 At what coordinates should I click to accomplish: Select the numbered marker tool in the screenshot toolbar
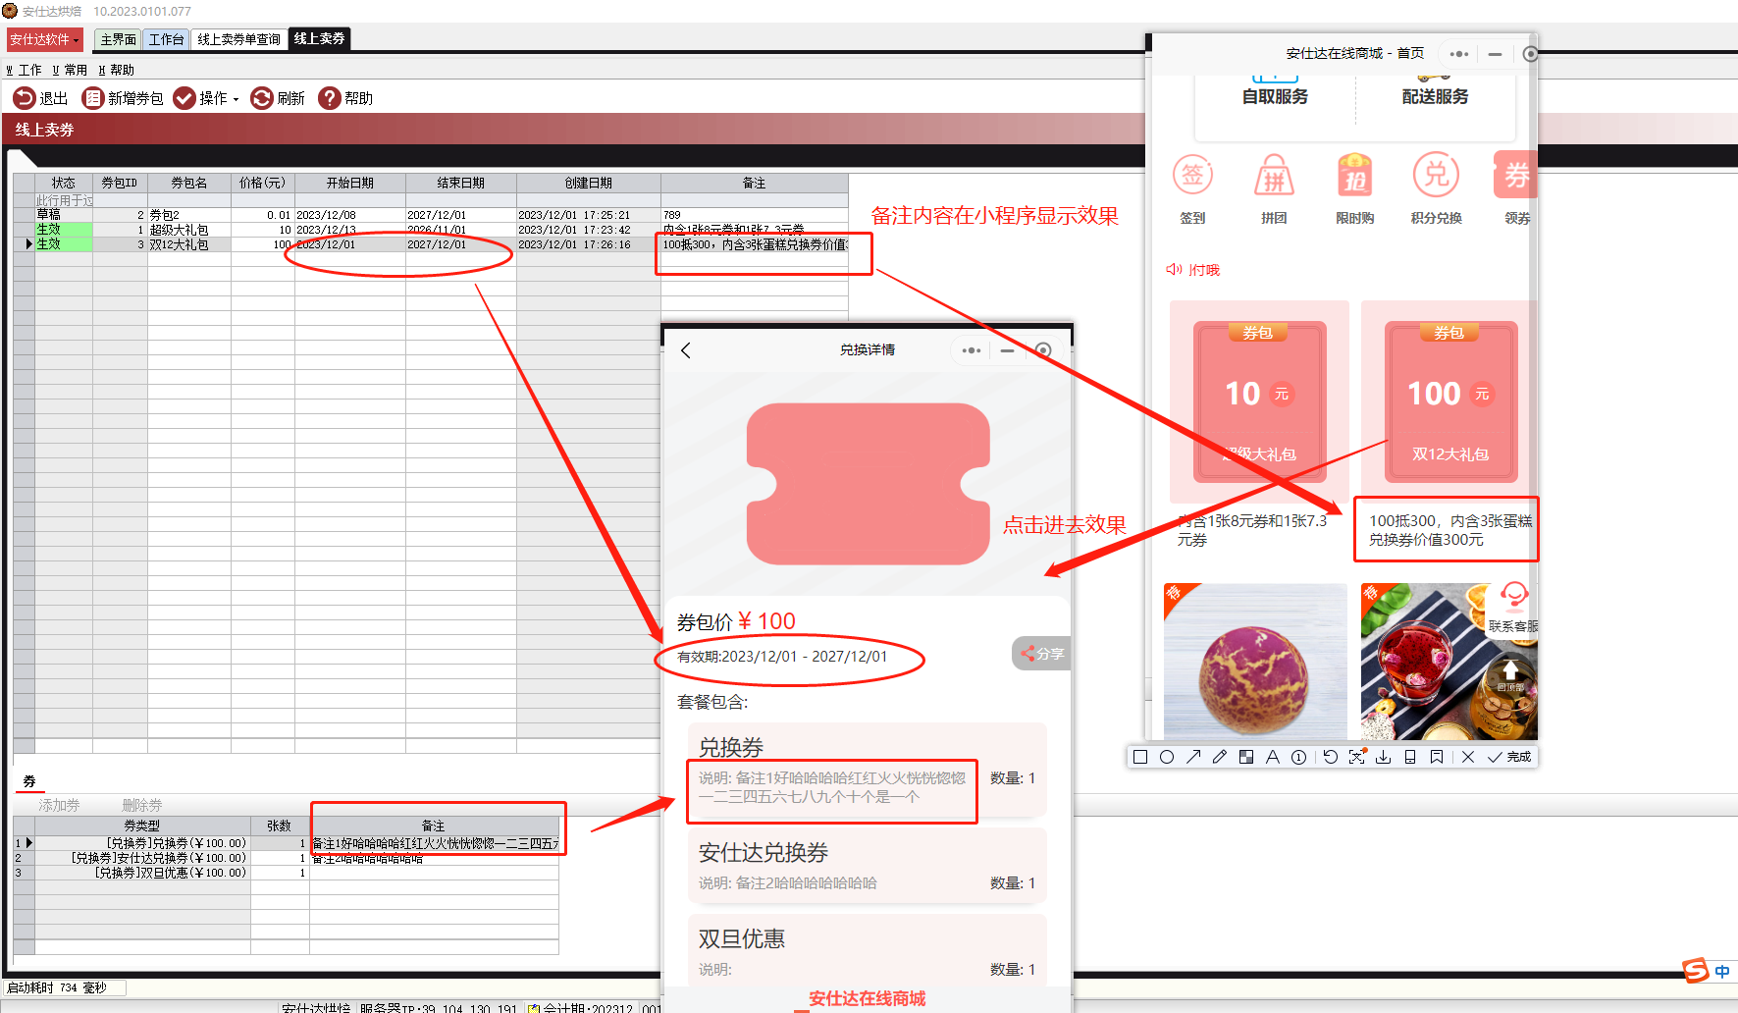tap(1299, 757)
